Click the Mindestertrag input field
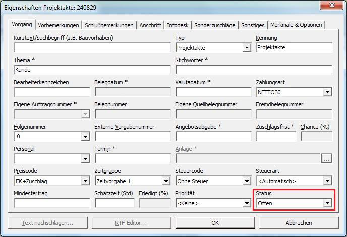Image resolution: width=347 pixels, height=237 pixels. click(x=52, y=203)
